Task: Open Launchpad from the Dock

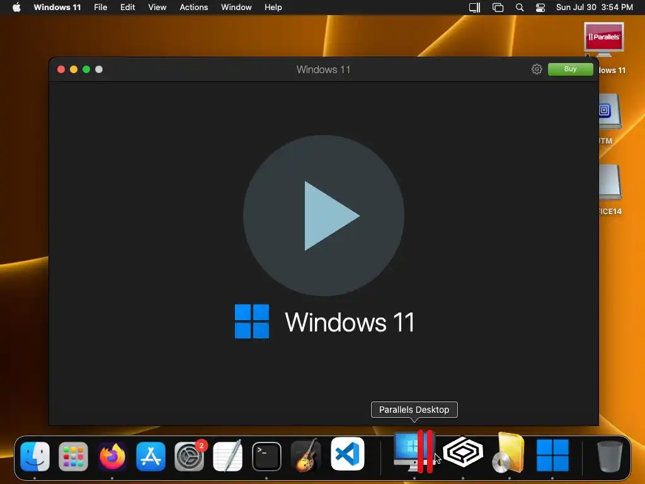Action: click(73, 456)
